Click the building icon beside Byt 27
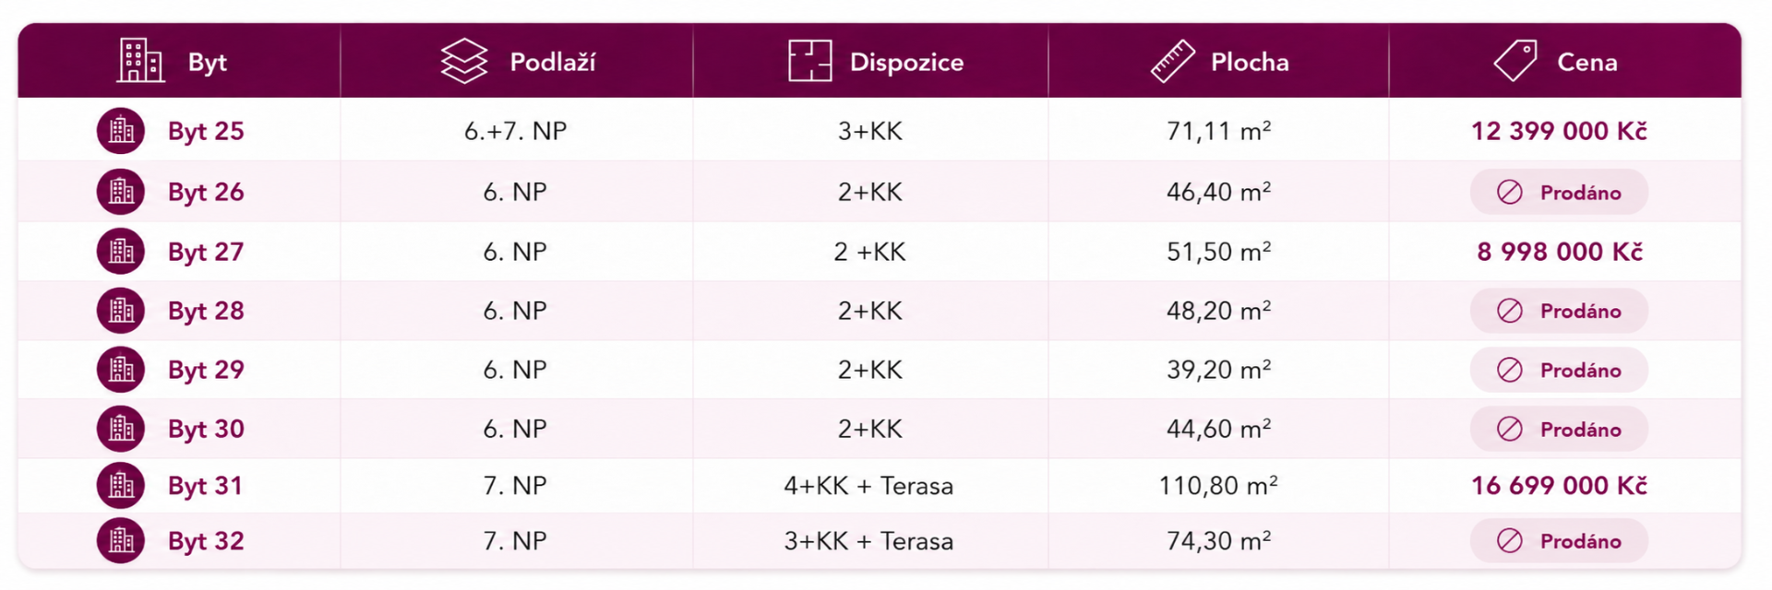 coord(121,251)
